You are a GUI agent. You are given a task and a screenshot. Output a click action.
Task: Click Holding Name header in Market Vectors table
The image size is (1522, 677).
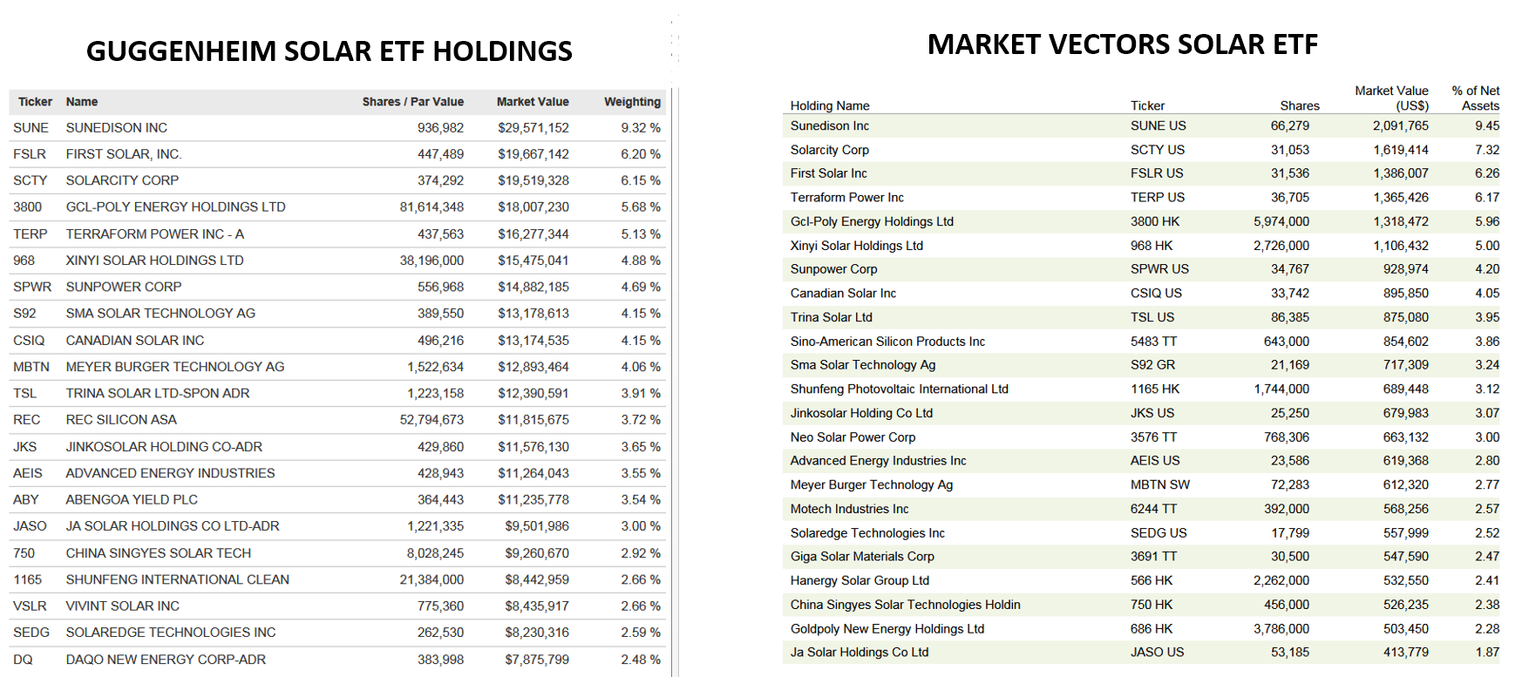830,105
